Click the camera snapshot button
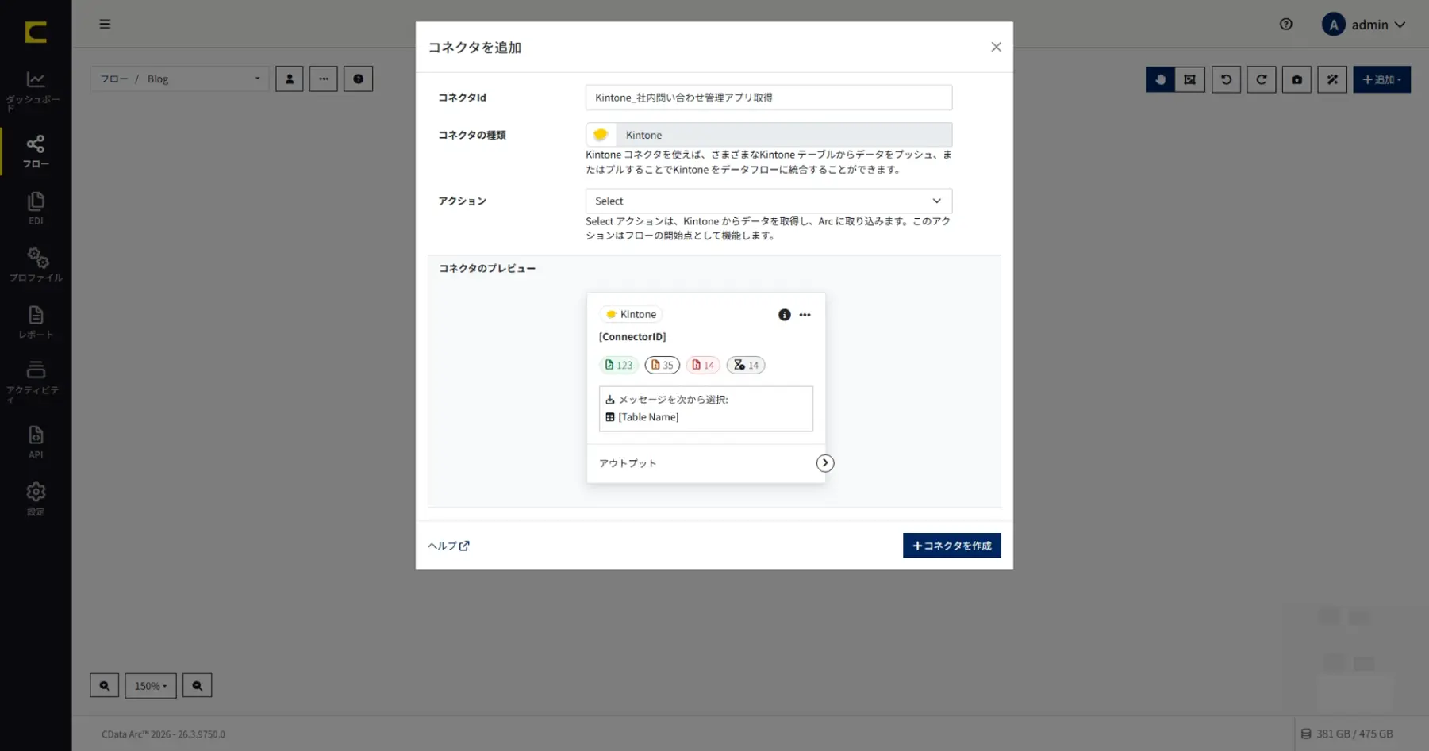The width and height of the screenshot is (1429, 751). tap(1296, 79)
